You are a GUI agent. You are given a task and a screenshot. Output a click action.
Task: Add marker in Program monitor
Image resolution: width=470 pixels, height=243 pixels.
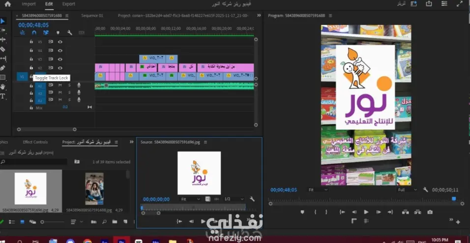tap(302, 212)
